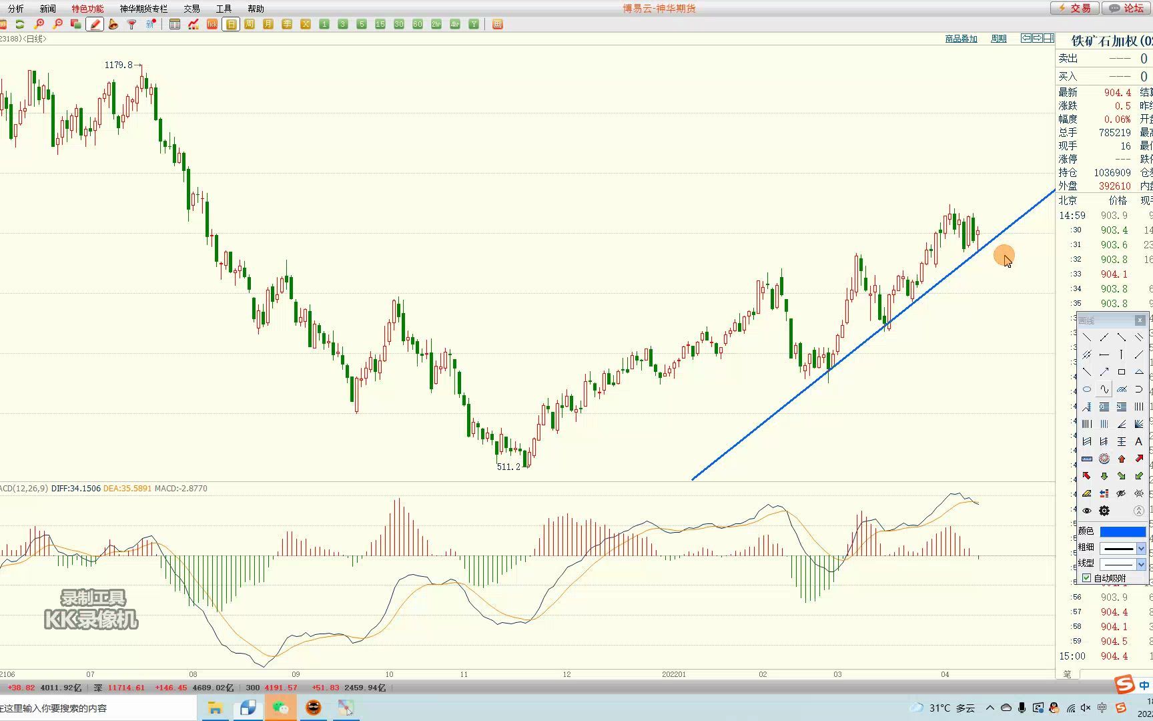
Task: Select the horizontal line drawing tool
Action: (x=1104, y=354)
